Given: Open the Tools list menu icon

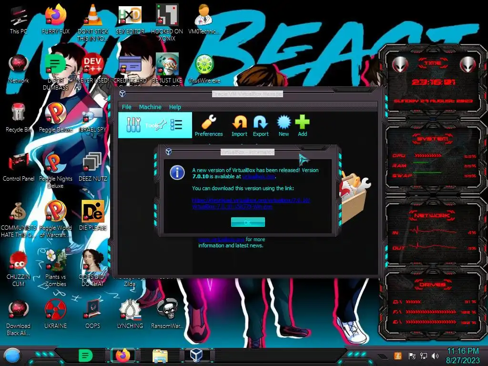Looking at the screenshot, I should [x=176, y=125].
